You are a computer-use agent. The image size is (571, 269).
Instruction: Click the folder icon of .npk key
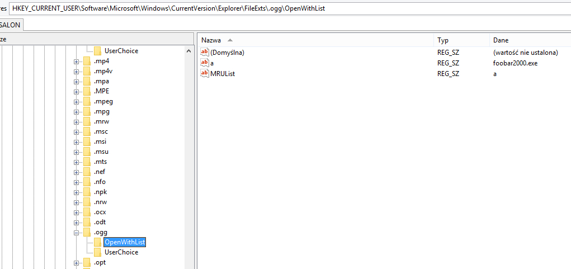pos(87,192)
